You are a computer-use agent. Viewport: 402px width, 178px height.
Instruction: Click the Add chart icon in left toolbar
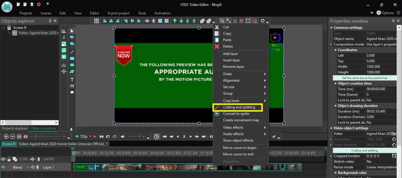coord(64,31)
